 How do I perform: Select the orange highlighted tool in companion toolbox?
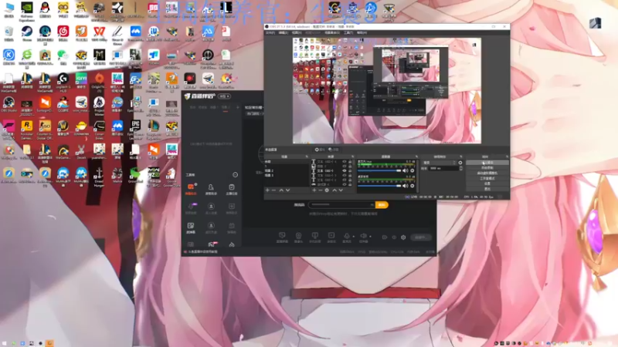click(191, 187)
